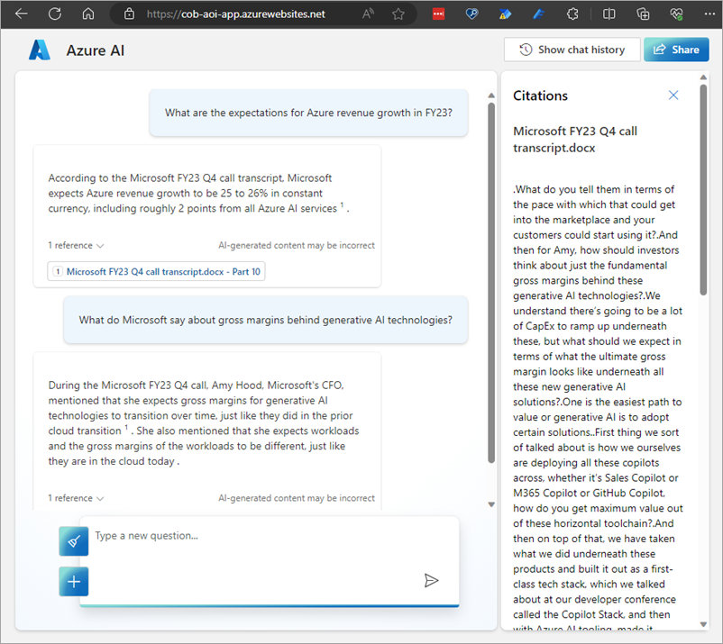Click the question about Azure revenue growth in FY23
723x644 pixels.
(x=308, y=113)
